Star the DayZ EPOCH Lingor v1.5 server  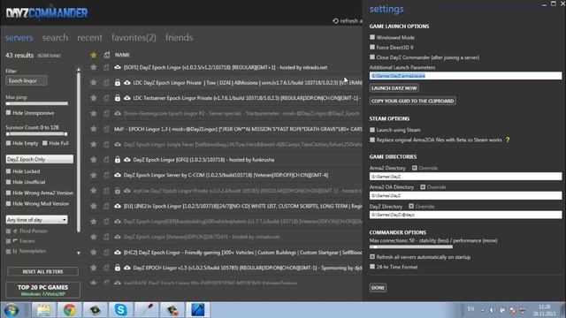pos(94,268)
